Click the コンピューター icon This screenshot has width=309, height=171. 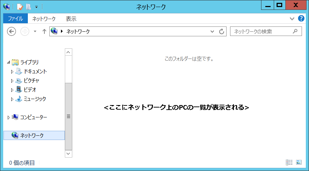tap(15, 117)
